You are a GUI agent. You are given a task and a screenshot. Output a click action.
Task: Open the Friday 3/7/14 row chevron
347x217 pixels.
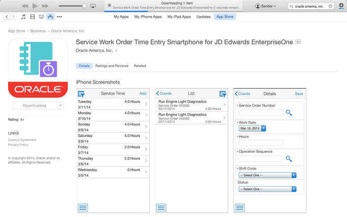[x=146, y=149]
